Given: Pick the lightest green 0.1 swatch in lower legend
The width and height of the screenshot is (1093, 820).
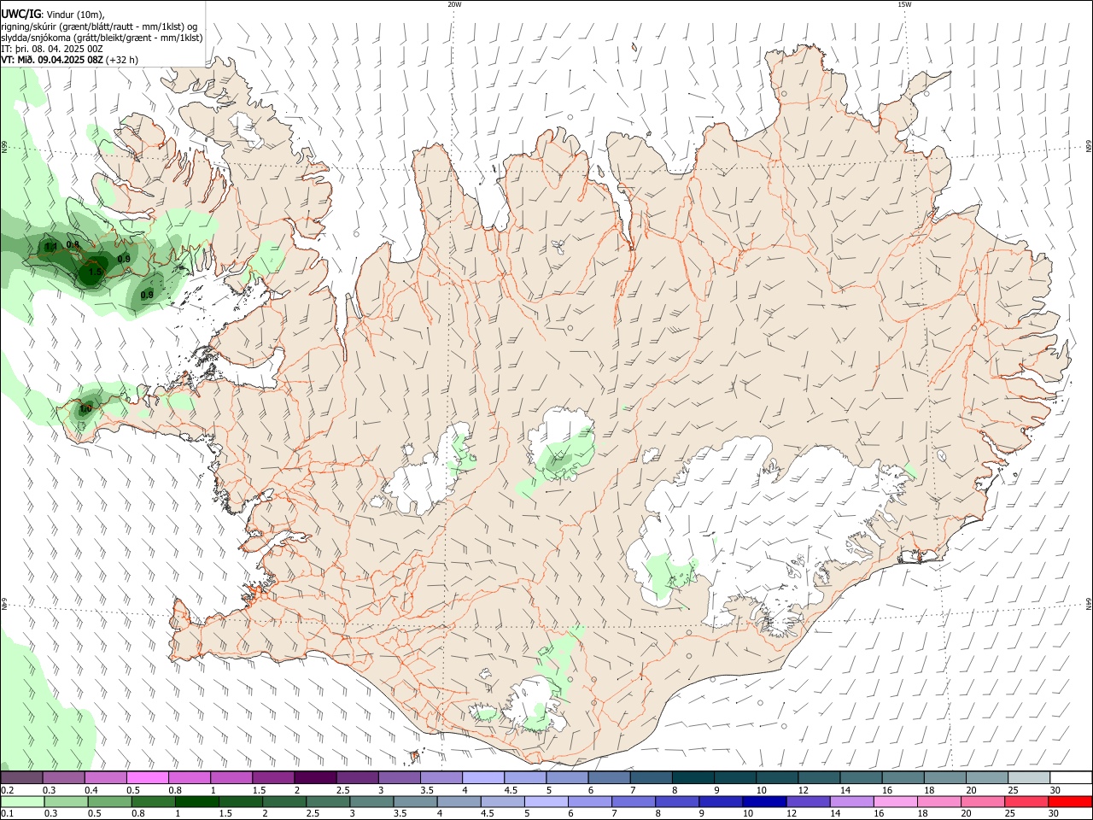Looking at the screenshot, I should point(21,801).
